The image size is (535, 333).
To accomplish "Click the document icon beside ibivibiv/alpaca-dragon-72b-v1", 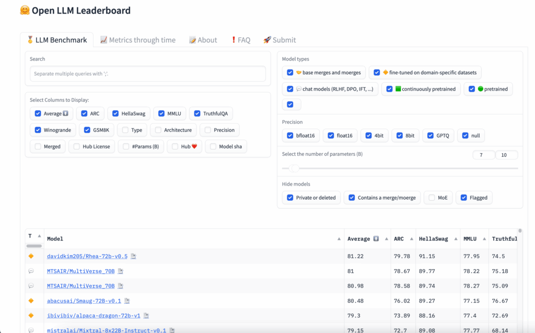I will pos(146,316).
